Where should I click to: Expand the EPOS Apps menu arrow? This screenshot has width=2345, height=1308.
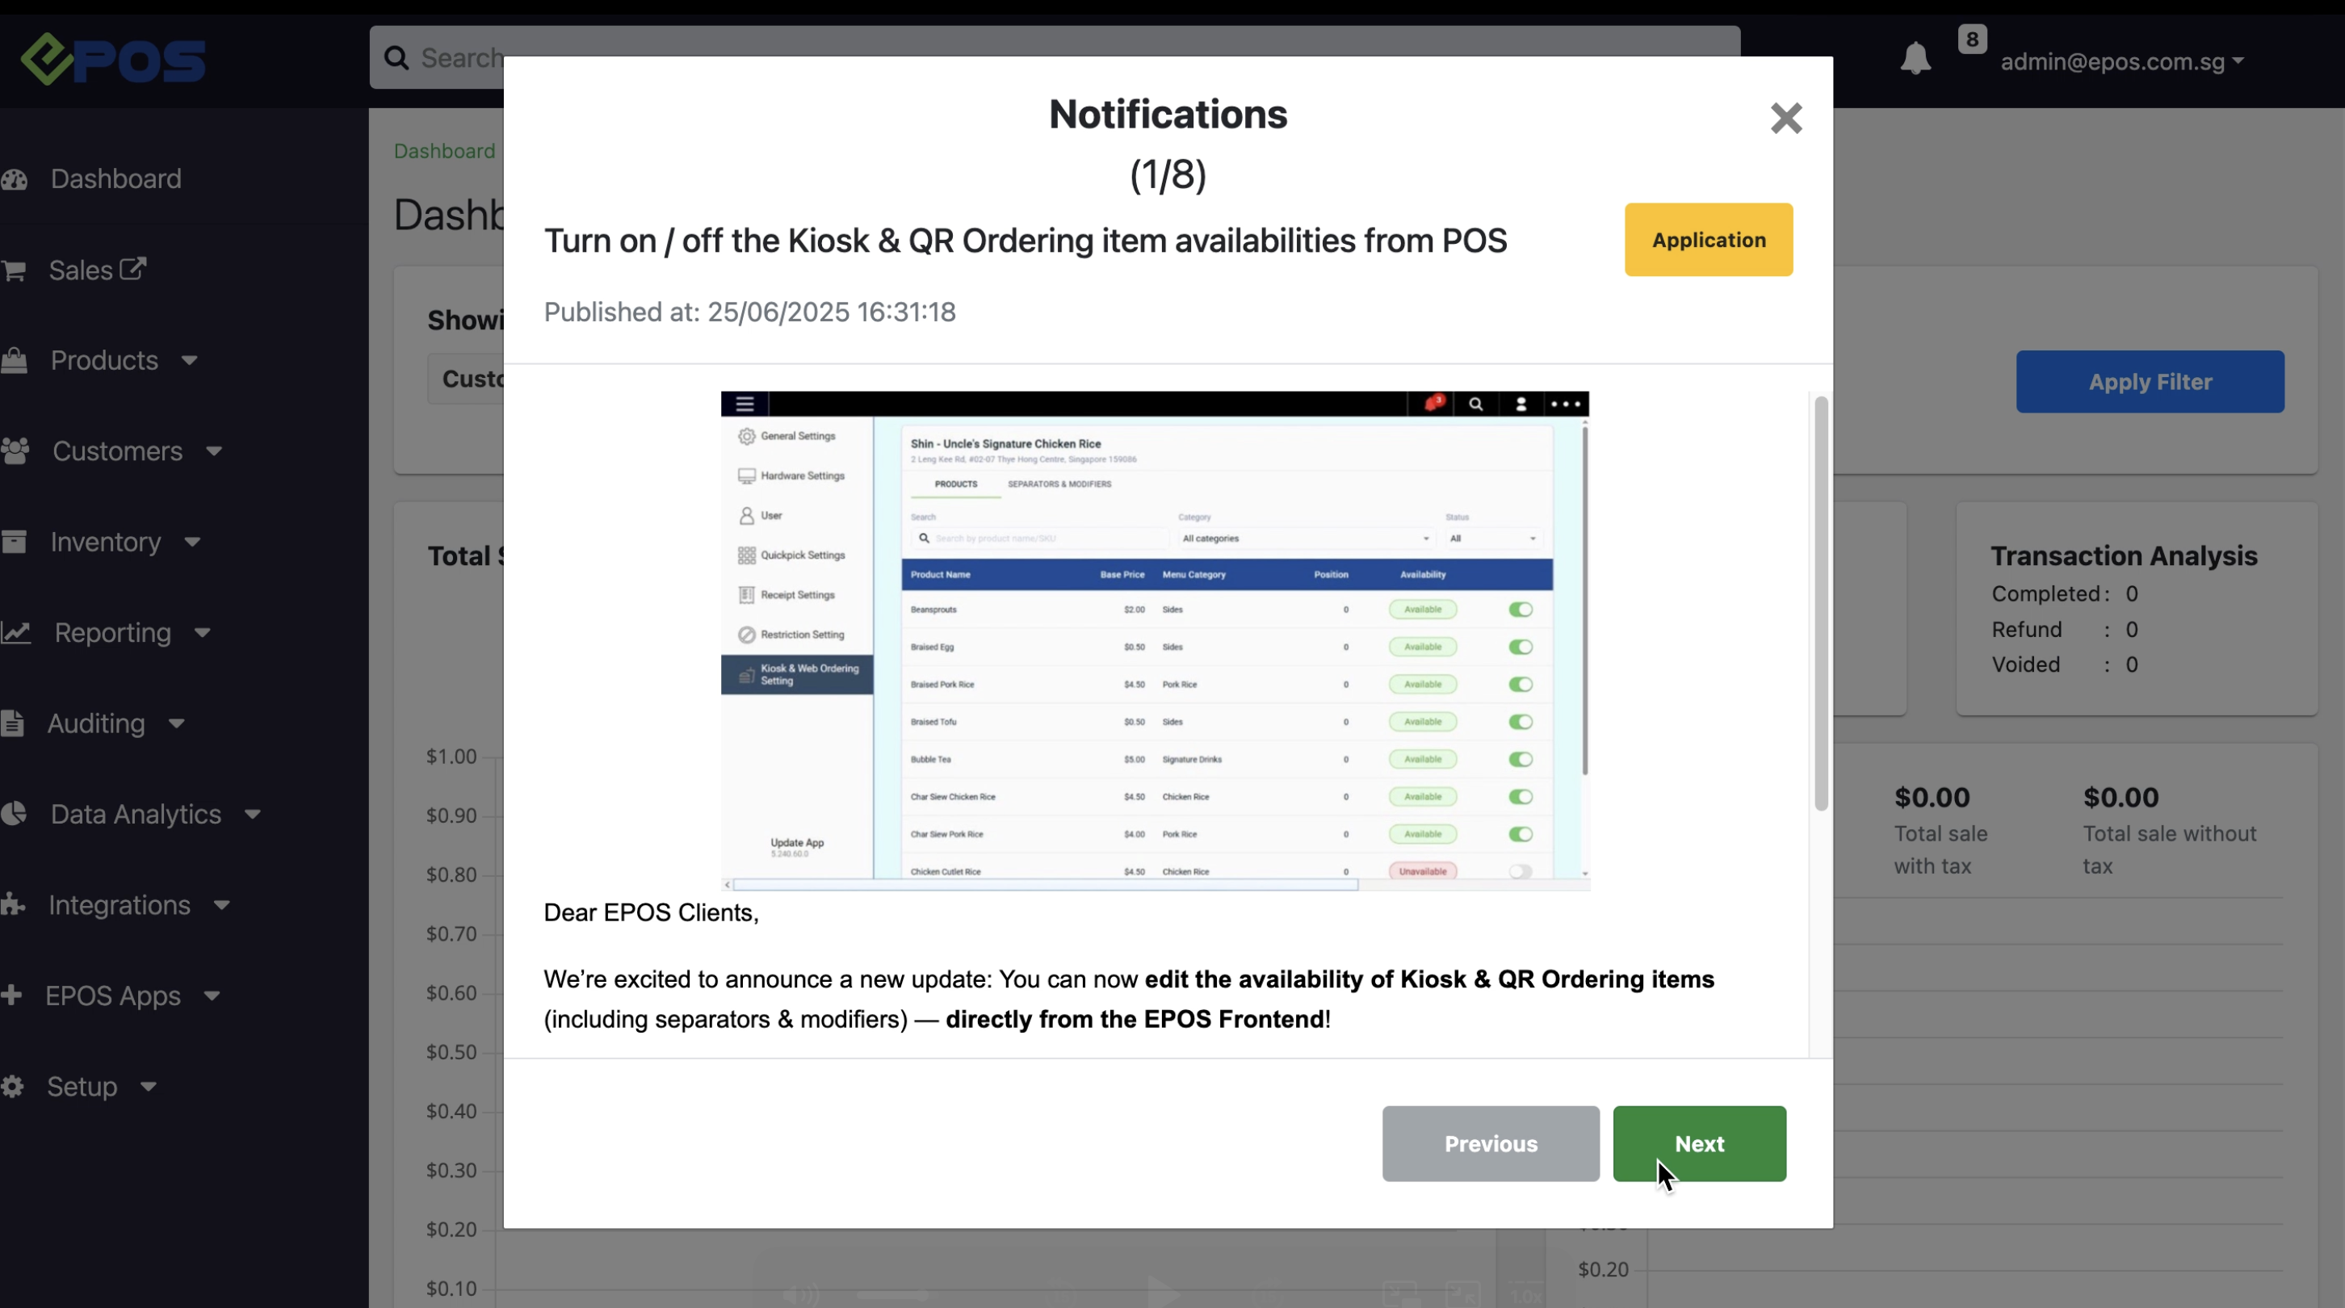(212, 996)
